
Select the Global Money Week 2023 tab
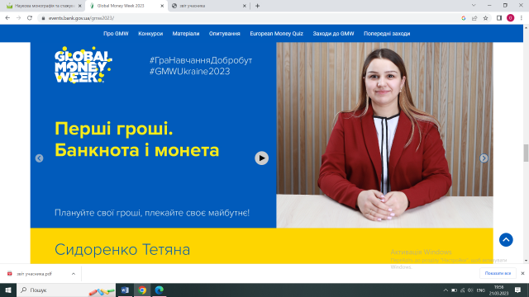(x=126, y=6)
